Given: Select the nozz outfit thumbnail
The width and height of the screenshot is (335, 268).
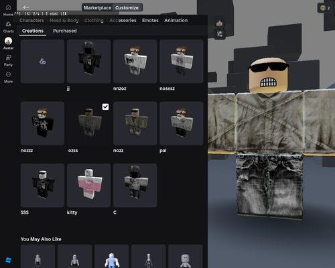Looking at the screenshot, I should pos(135,123).
